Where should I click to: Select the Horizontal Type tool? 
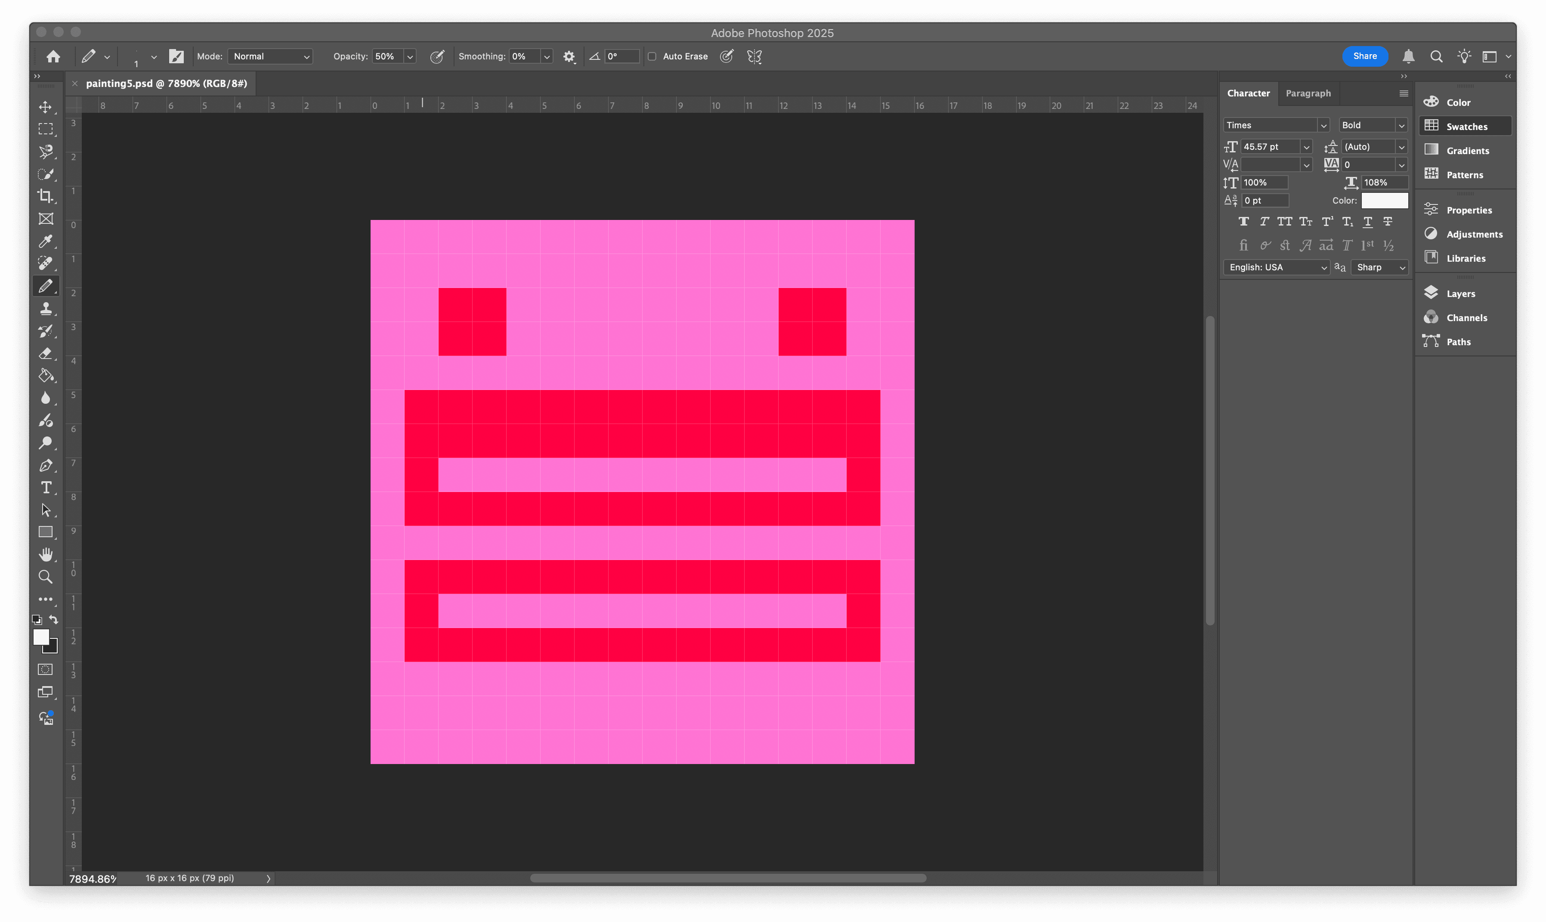[46, 488]
